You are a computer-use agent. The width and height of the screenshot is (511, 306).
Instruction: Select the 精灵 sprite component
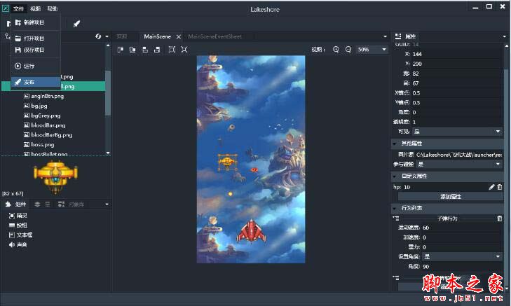tap(18, 216)
